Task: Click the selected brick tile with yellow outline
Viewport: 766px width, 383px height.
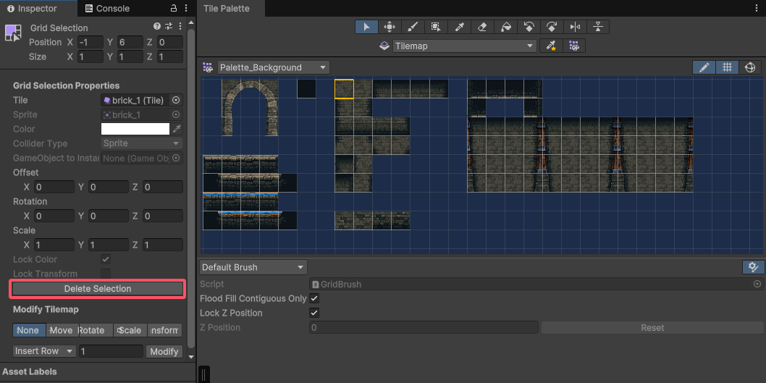Action: (x=344, y=89)
